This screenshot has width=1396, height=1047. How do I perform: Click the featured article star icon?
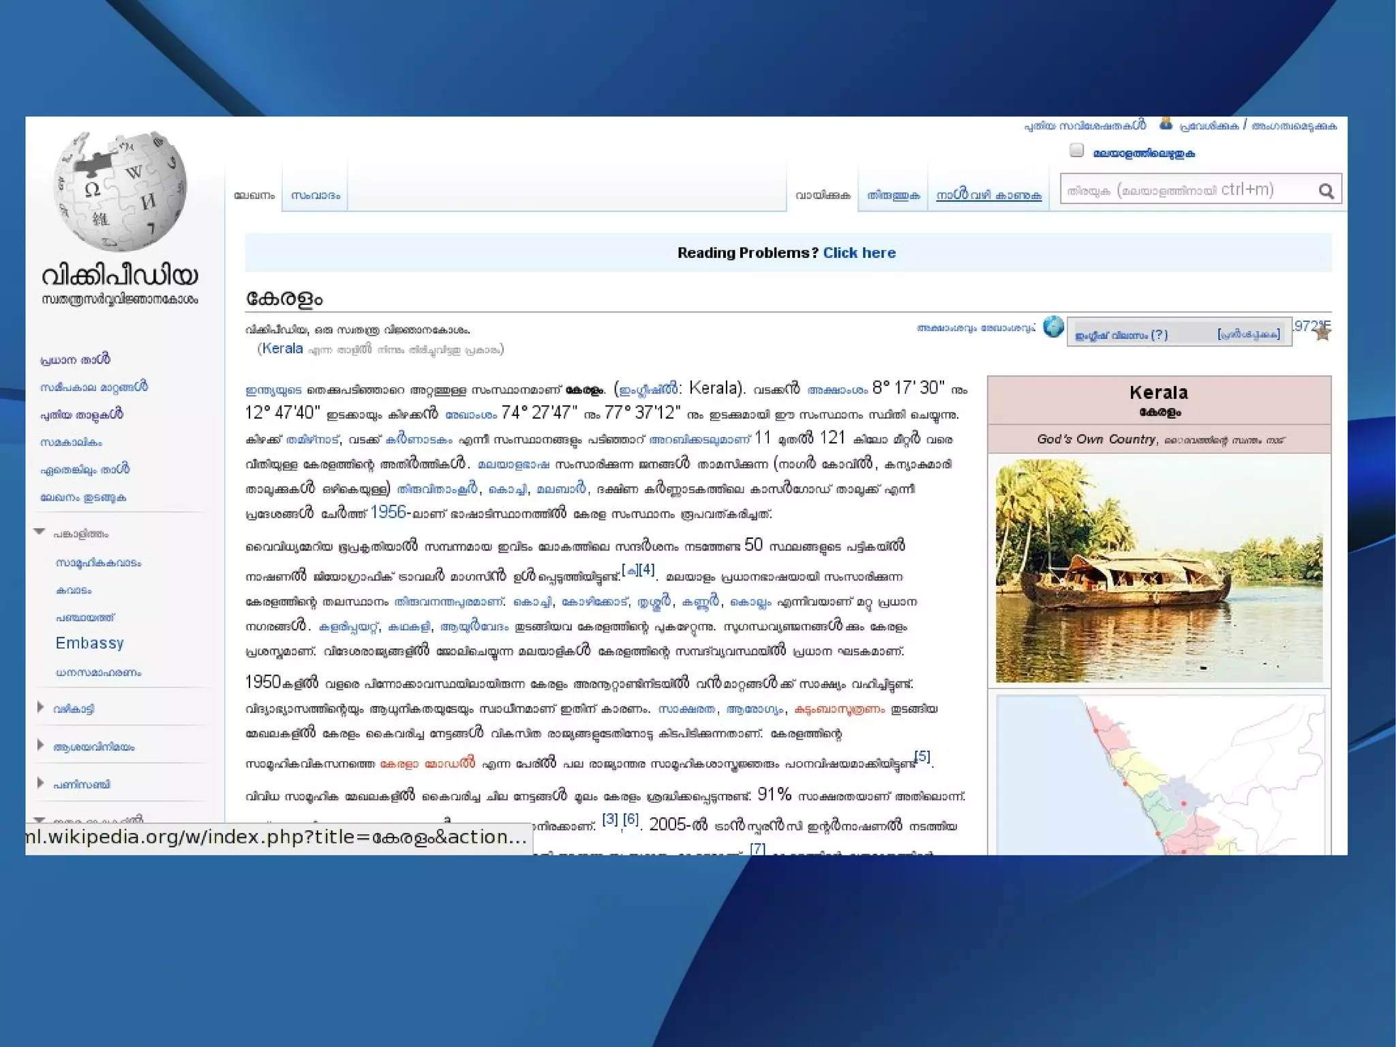click(x=1322, y=334)
